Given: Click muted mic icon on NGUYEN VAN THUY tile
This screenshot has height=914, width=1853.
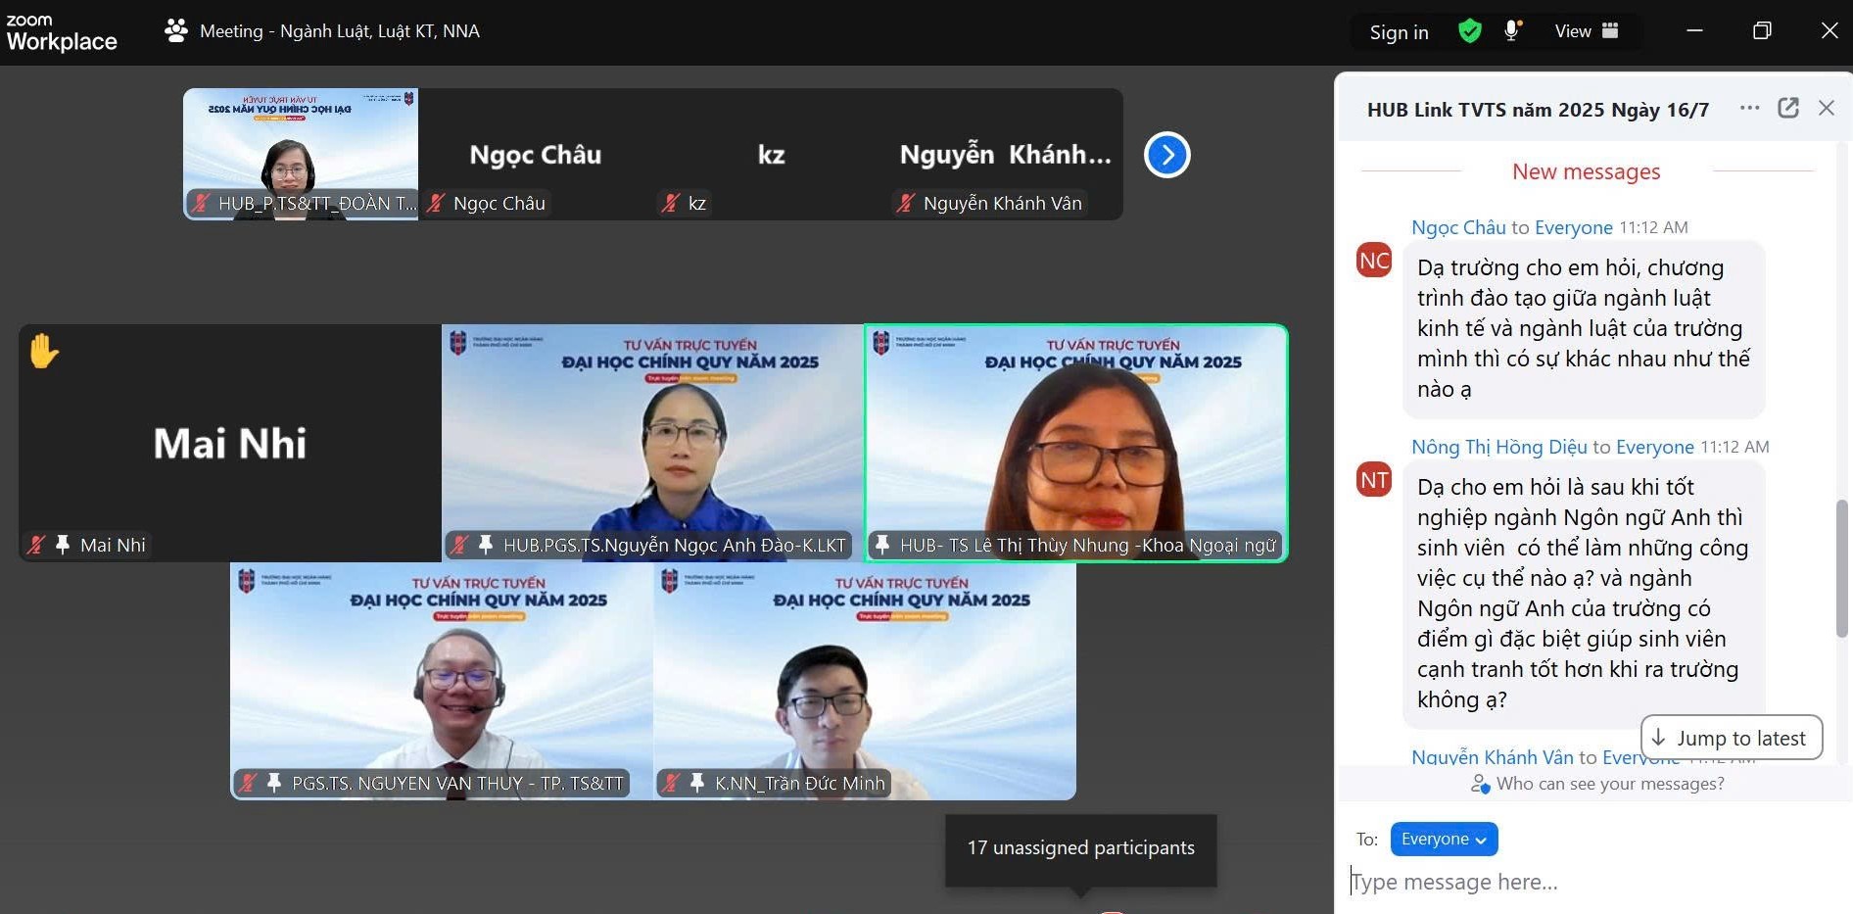Looking at the screenshot, I should tap(249, 783).
